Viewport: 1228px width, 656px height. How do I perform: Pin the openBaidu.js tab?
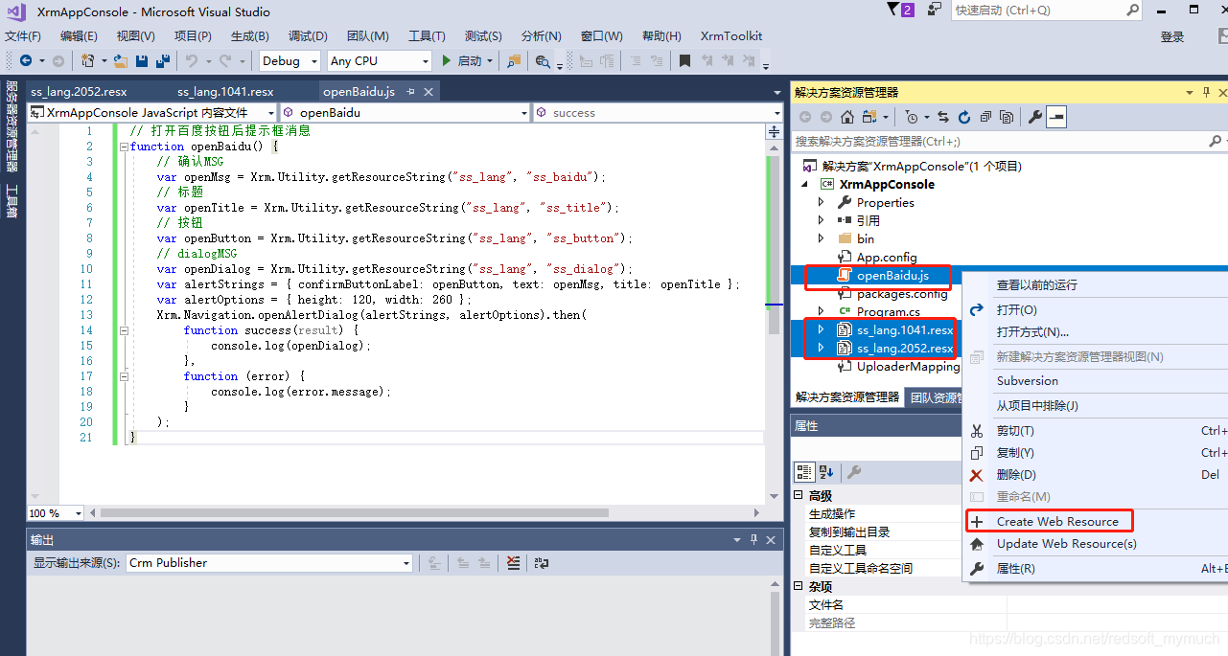[410, 92]
